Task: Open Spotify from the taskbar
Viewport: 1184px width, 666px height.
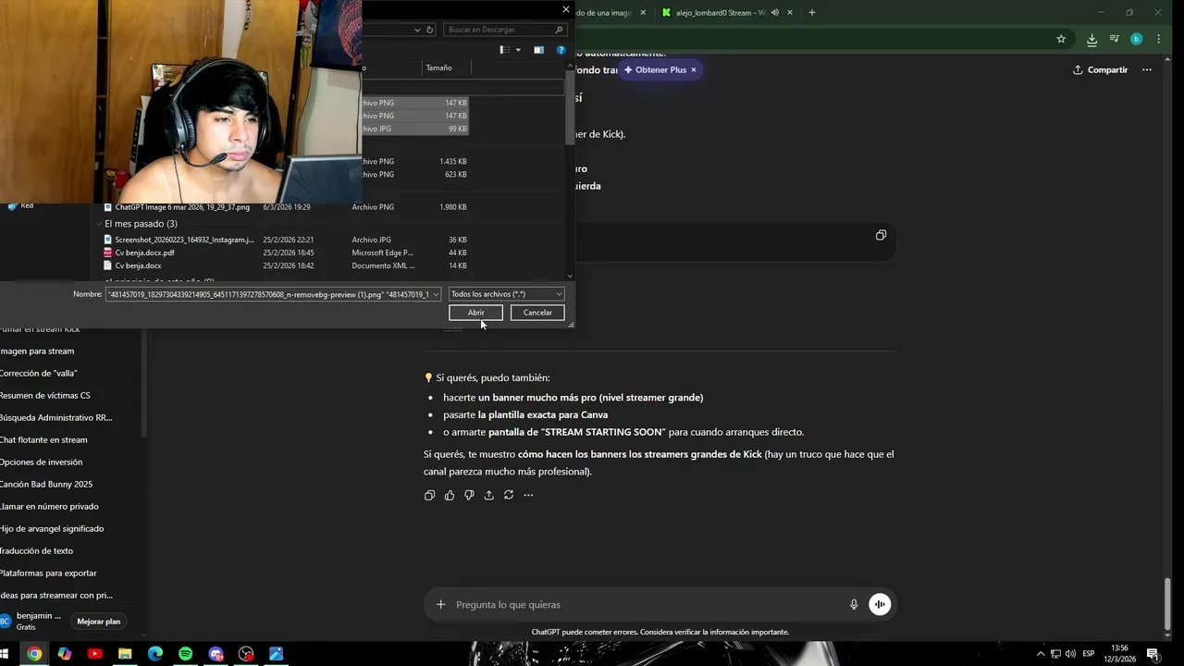Action: 185,654
